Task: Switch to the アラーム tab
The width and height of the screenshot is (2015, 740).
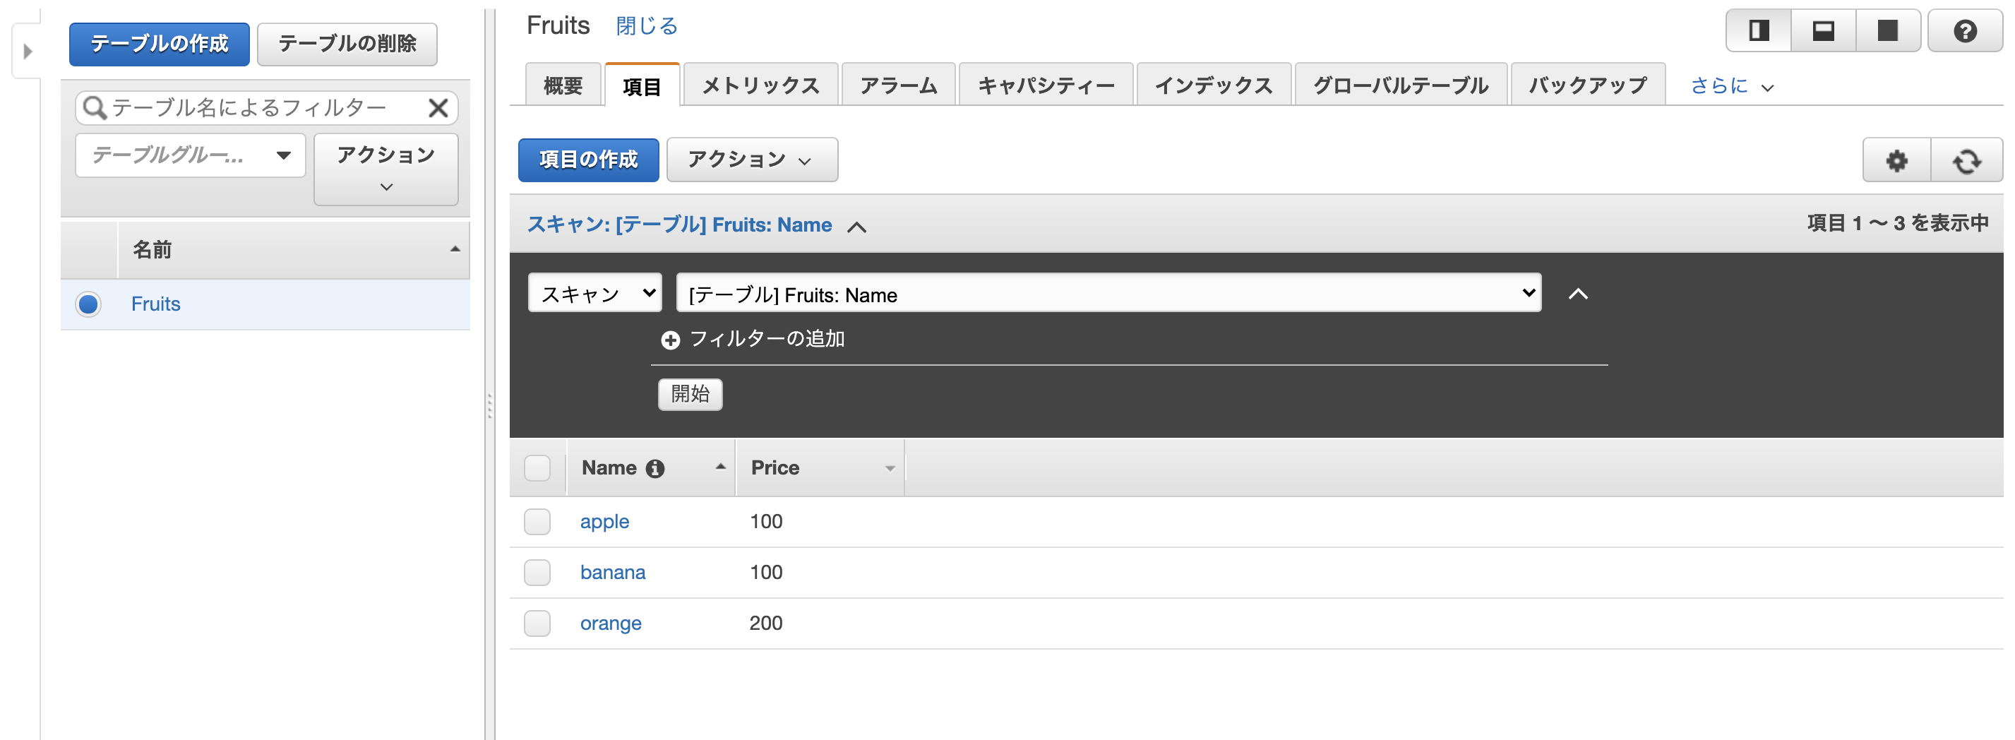Action: (898, 85)
